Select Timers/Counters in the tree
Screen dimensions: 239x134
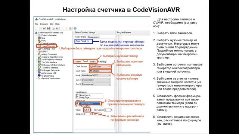(x=48, y=46)
